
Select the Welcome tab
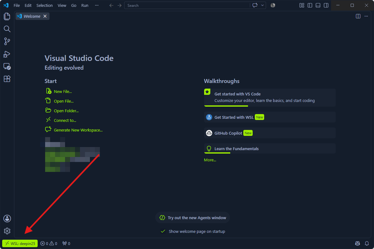click(32, 16)
